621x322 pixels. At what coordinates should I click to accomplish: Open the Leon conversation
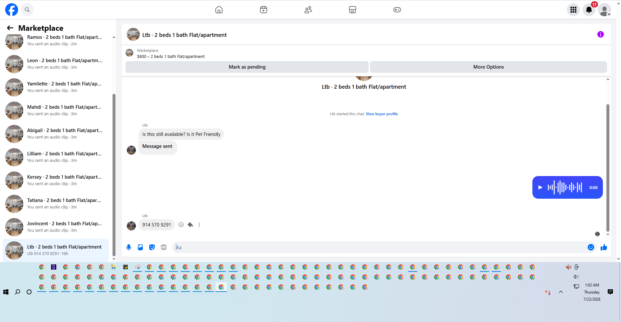click(56, 64)
